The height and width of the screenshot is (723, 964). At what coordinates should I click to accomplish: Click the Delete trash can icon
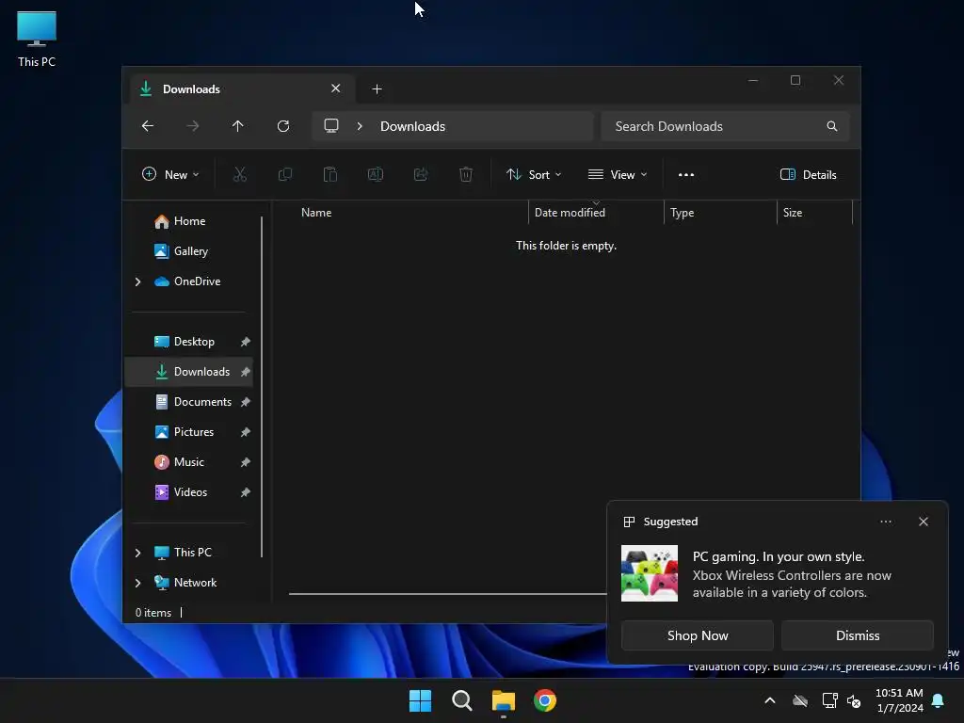[x=466, y=174]
